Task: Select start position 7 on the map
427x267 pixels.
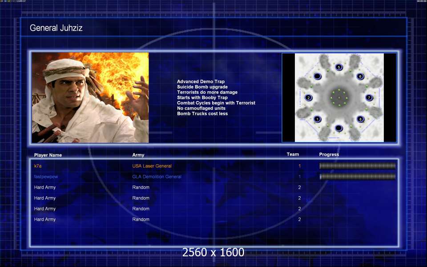Action: pos(369,97)
